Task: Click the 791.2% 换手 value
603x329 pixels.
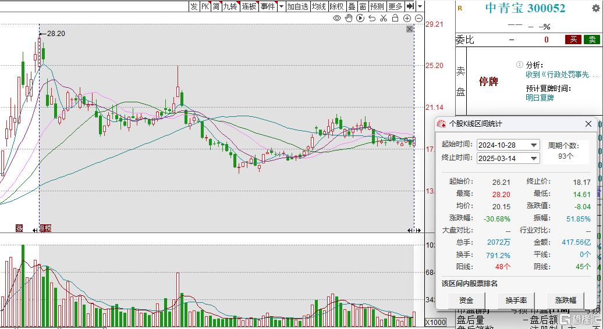Action: tap(498, 255)
